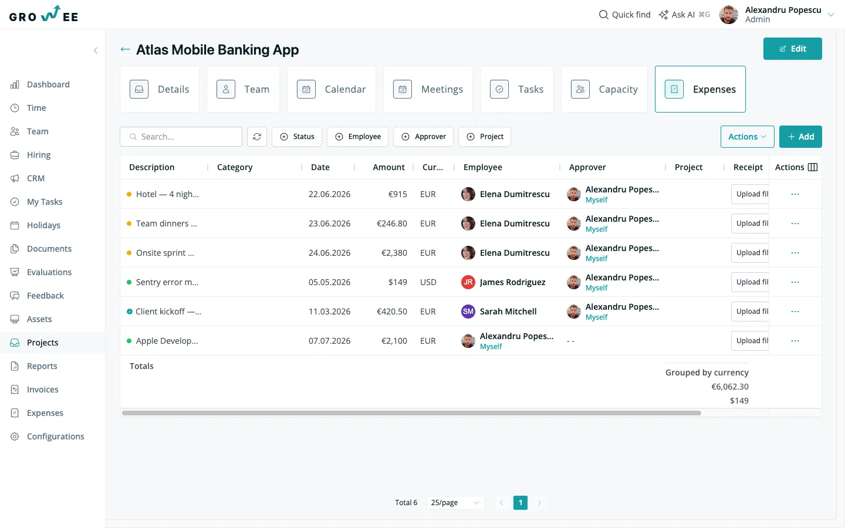Screen dimensions: 845x528
Task: Toggle the Employee filter chip
Action: tap(358, 137)
